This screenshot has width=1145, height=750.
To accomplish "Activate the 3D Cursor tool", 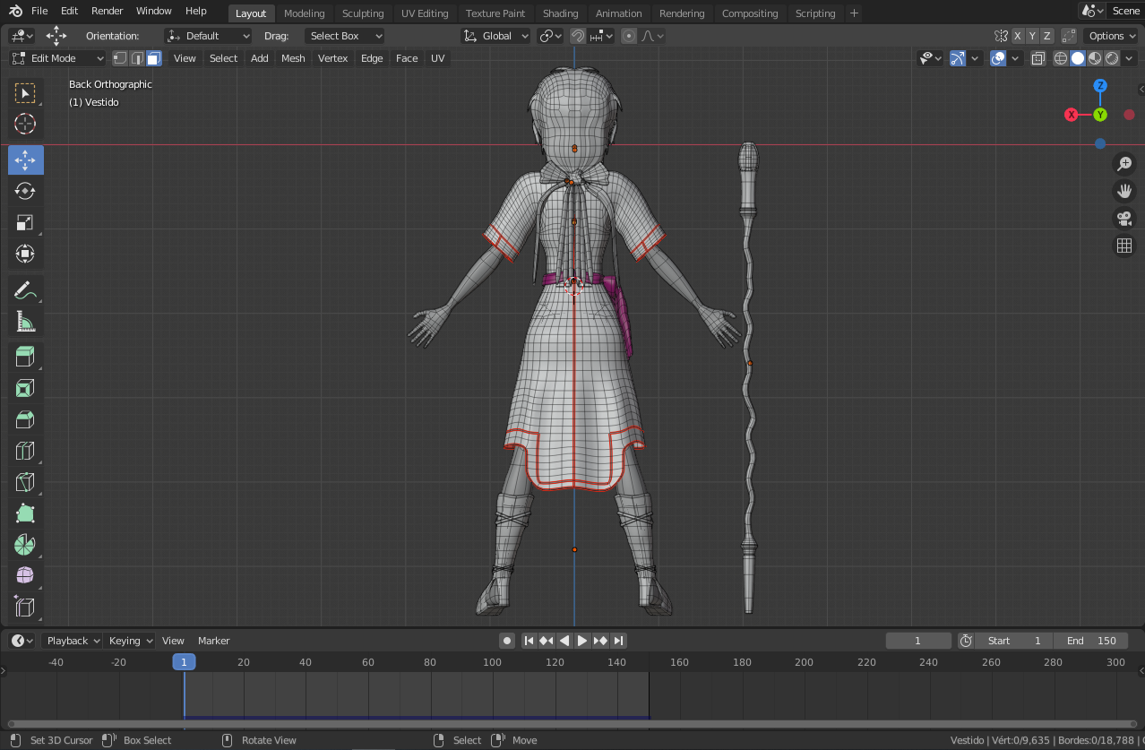I will [x=25, y=124].
